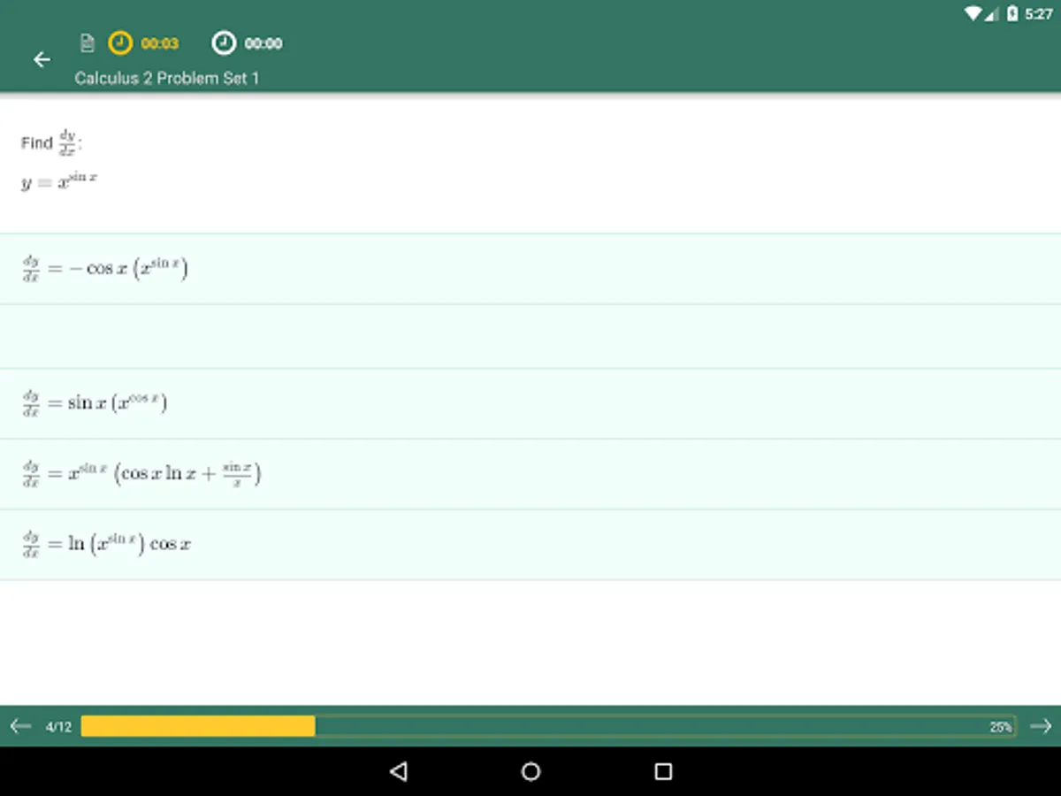Click the 5:27 clock in status bar
Viewport: 1061px width, 796px height.
(1038, 14)
